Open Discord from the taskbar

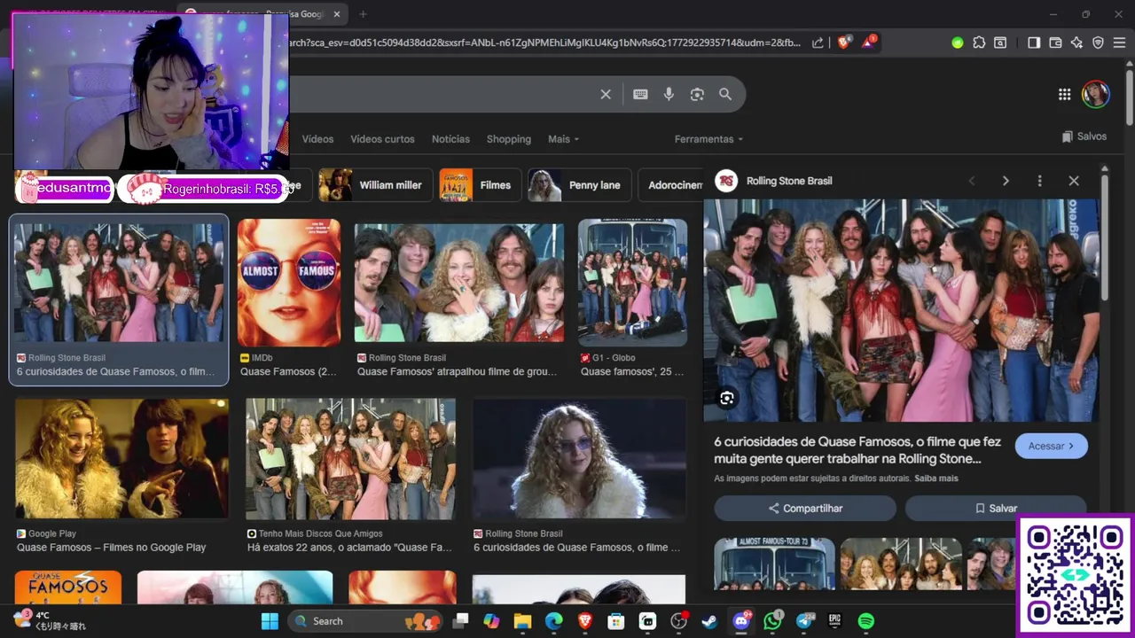point(741,621)
